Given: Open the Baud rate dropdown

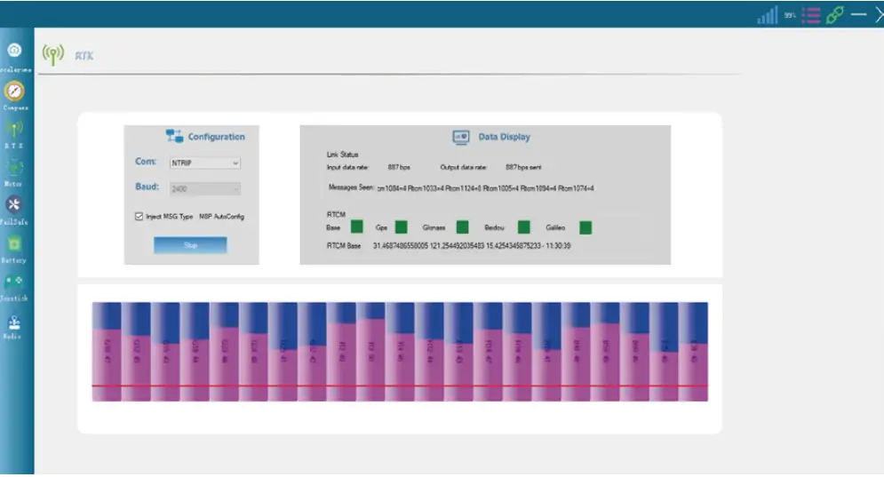Looking at the screenshot, I should [205, 188].
